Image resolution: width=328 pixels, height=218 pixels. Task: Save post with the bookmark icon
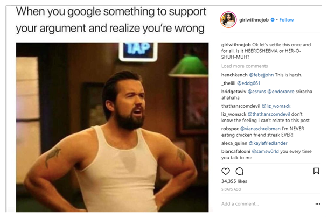pyautogui.click(x=316, y=171)
